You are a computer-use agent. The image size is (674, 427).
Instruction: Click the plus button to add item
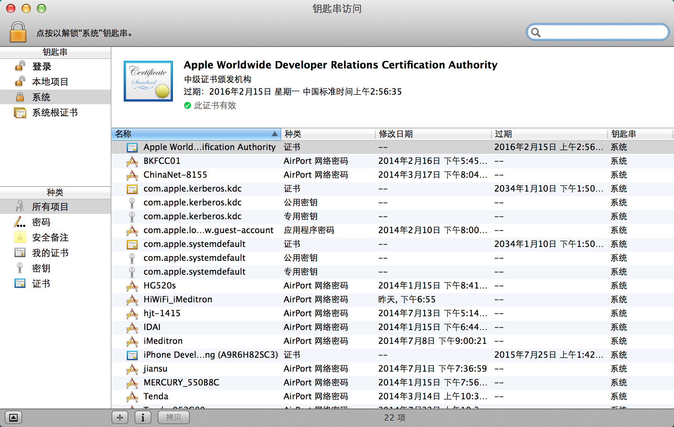click(x=120, y=417)
